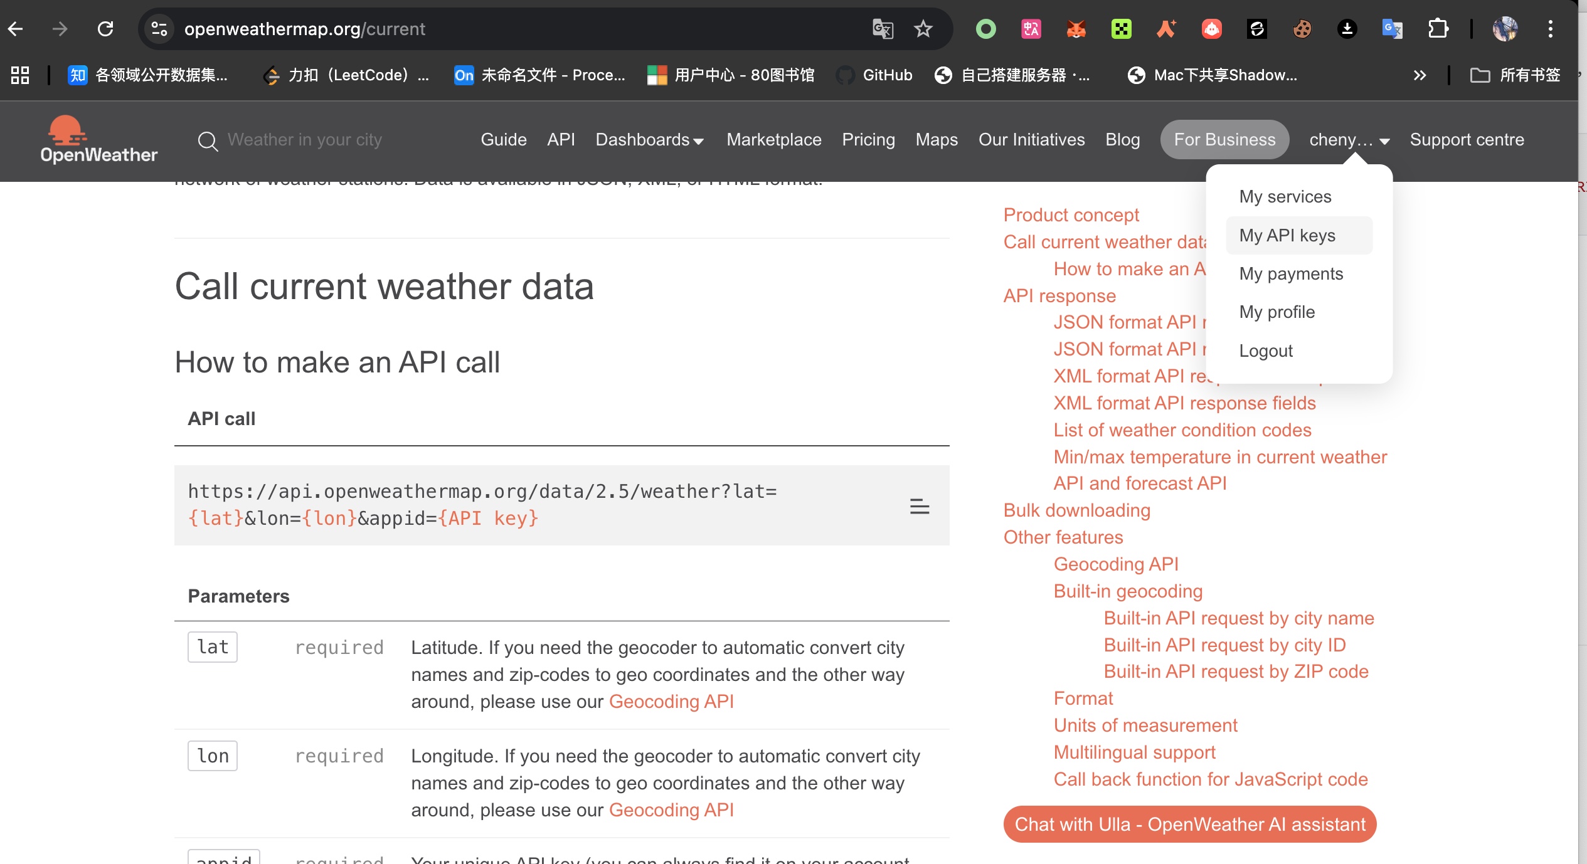Jump to Product concept section
Viewport: 1587px width, 864px height.
coord(1071,215)
